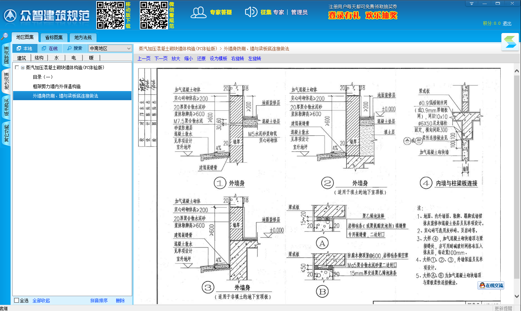
Task: Go to next page with 下一页
Action: pyautogui.click(x=161, y=58)
